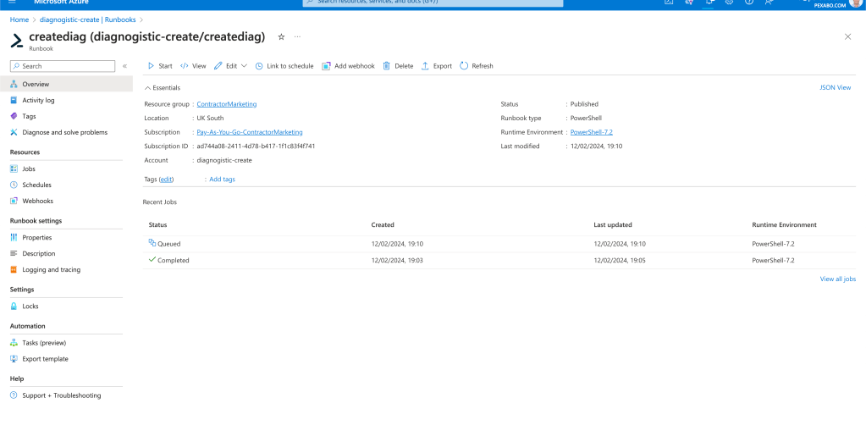Open the Queued job row
Viewport: 866px width, 431px height.
point(499,244)
